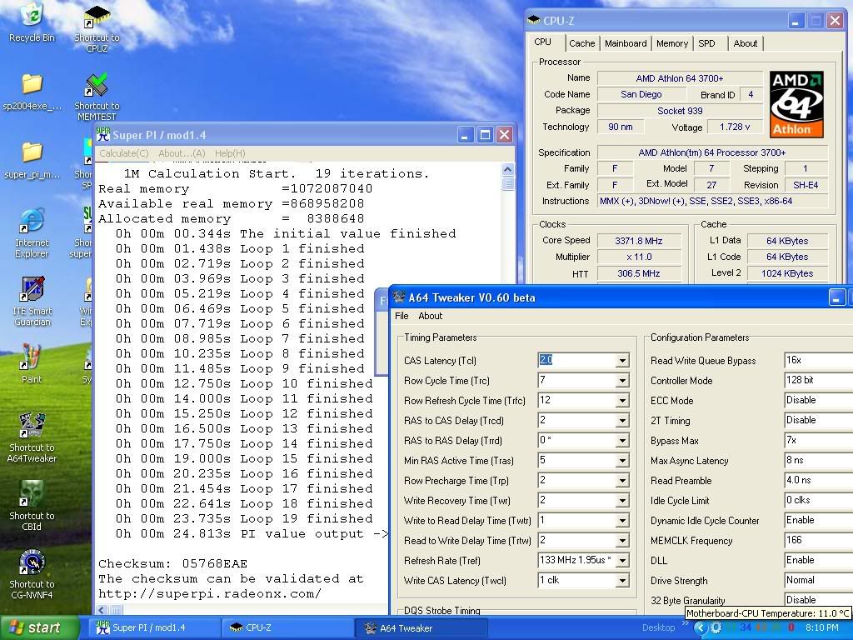Viewport: 853px width, 640px height.
Task: Open the Recycle Bin desktop icon
Action: (31, 17)
